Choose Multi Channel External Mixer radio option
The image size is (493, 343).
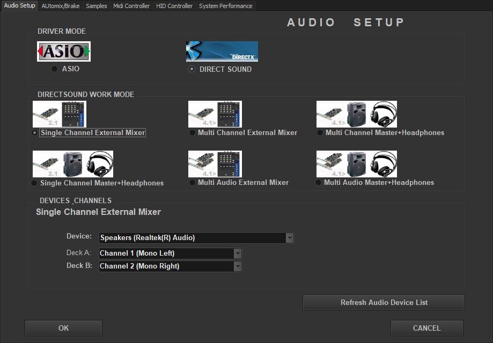coord(192,132)
